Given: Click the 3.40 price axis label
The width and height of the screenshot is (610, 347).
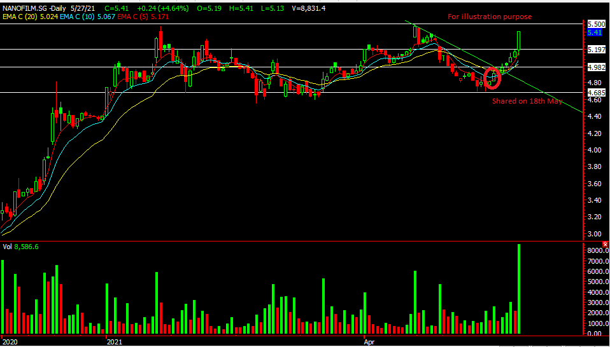Looking at the screenshot, I should pos(595,200).
